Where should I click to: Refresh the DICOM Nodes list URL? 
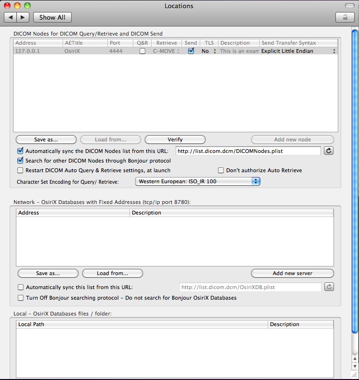pyautogui.click(x=329, y=151)
